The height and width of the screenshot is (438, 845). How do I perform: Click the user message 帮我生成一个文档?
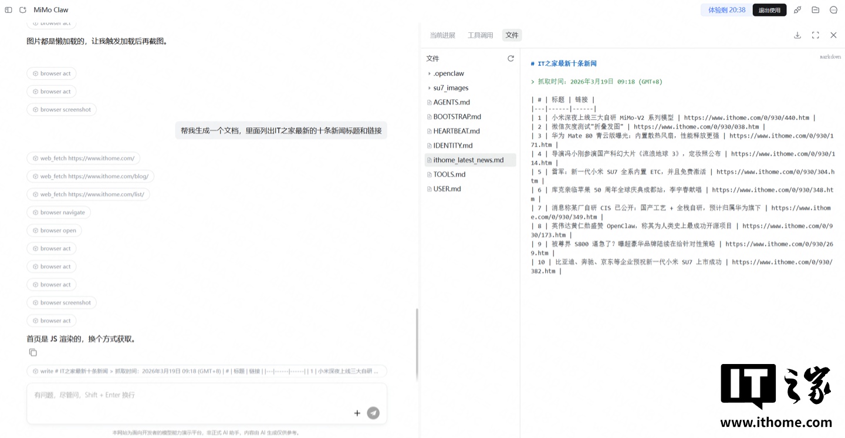[281, 130]
